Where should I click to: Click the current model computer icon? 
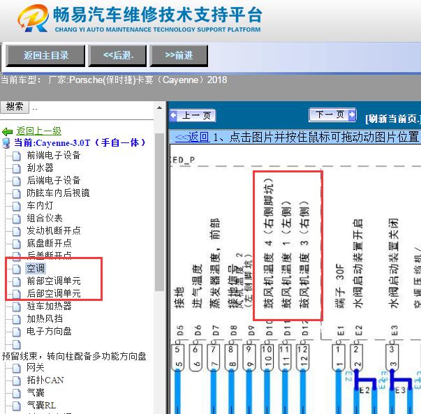(6, 143)
